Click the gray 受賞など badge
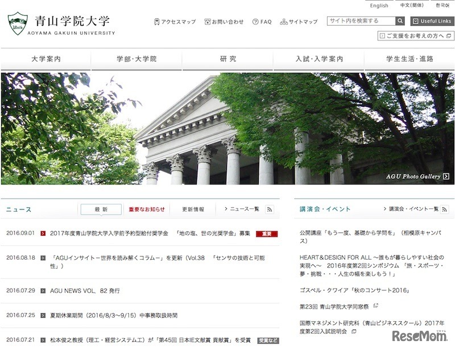Screen dimensions: 455x349 pyautogui.click(x=268, y=340)
